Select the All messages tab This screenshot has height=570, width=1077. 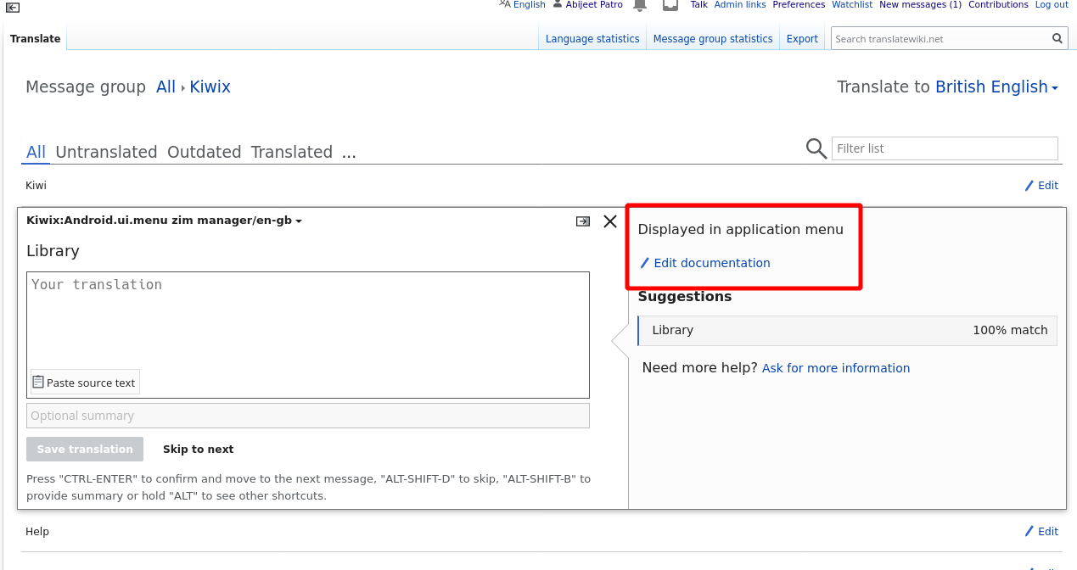pos(36,152)
